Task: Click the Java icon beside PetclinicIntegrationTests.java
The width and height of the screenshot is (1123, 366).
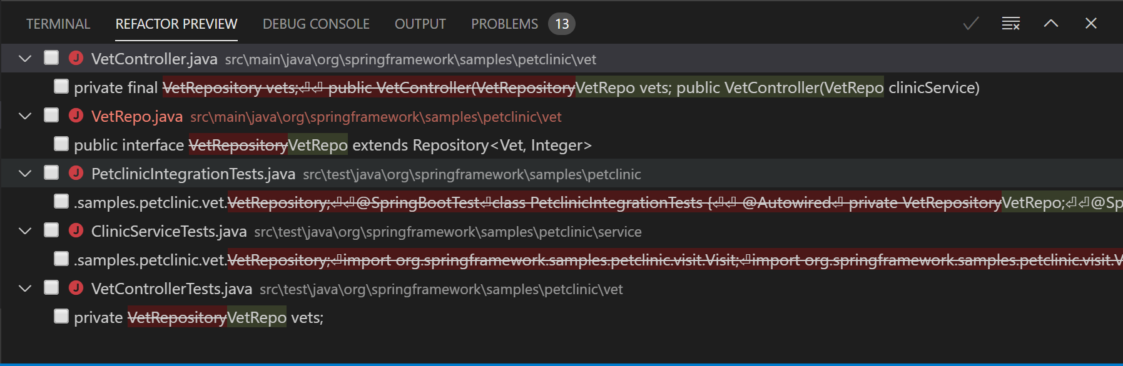Action: pos(76,173)
